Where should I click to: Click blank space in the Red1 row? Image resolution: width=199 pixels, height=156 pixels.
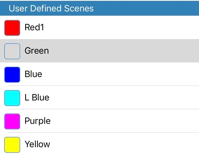(x=127, y=28)
